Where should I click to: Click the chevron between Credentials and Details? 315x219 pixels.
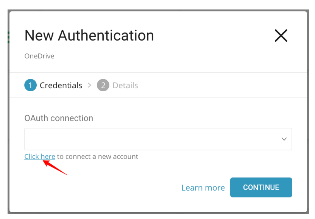[89, 85]
